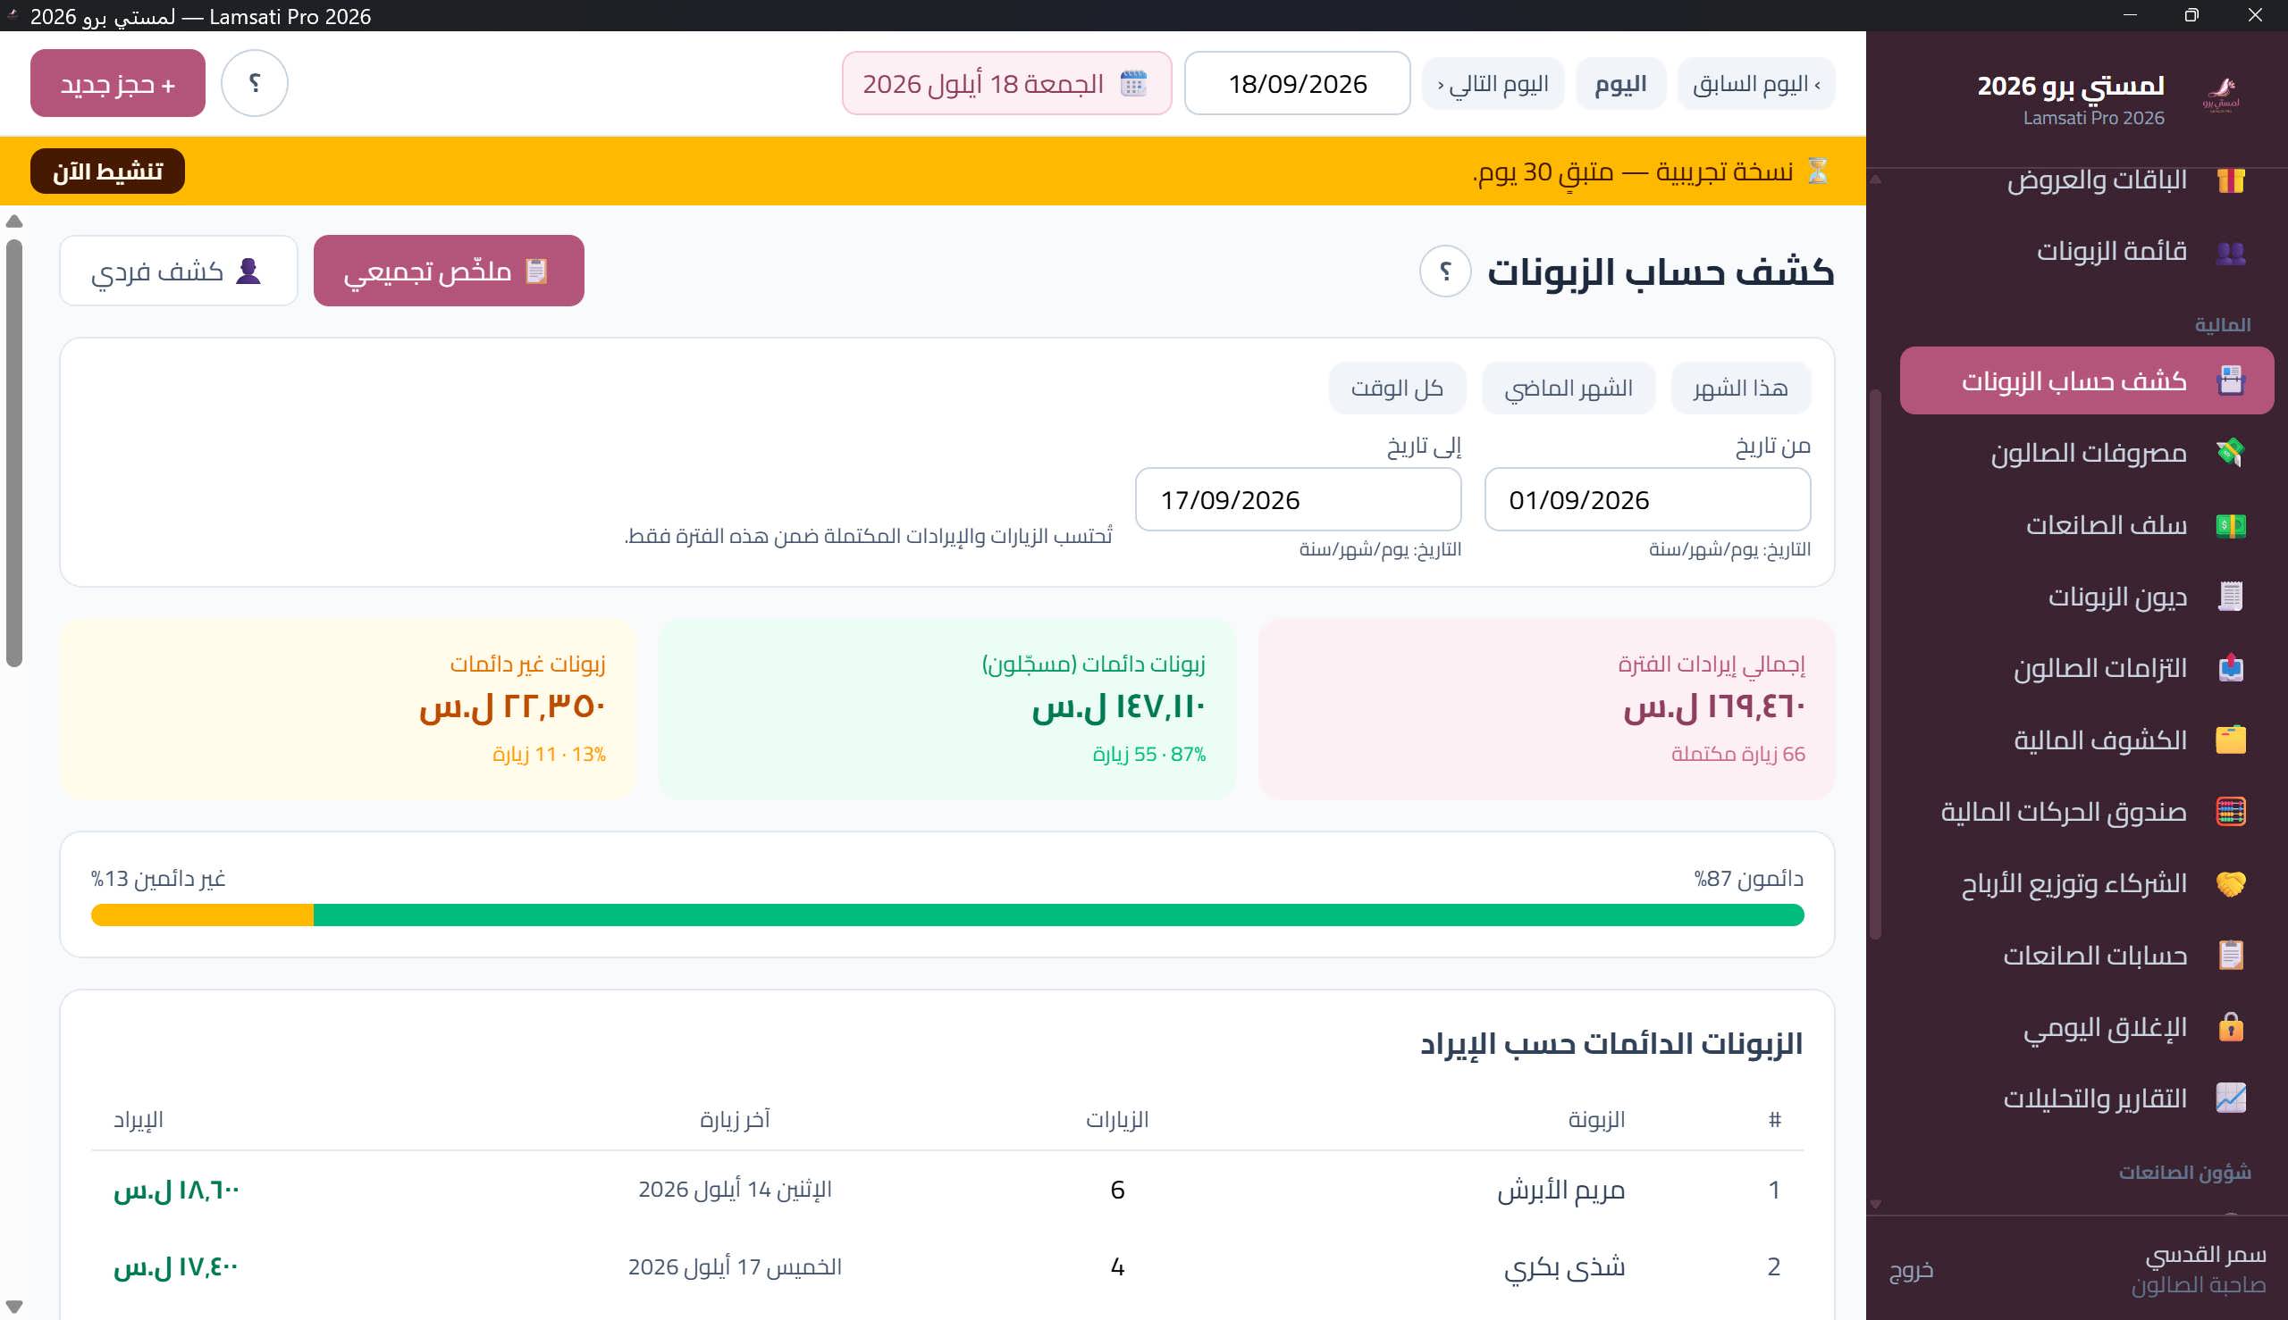Click main scrollbar down arrow

[13, 1307]
